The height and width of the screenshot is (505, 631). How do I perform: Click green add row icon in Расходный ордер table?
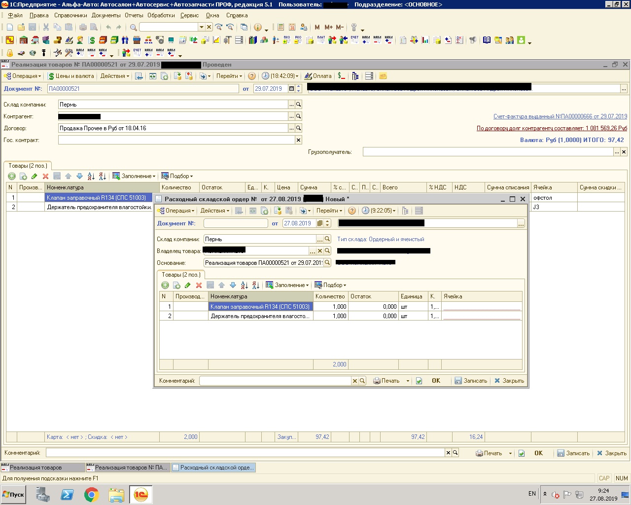(x=165, y=285)
